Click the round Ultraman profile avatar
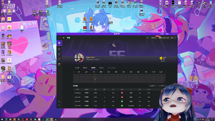The height and width of the screenshot is (121, 215). [x=79, y=58]
